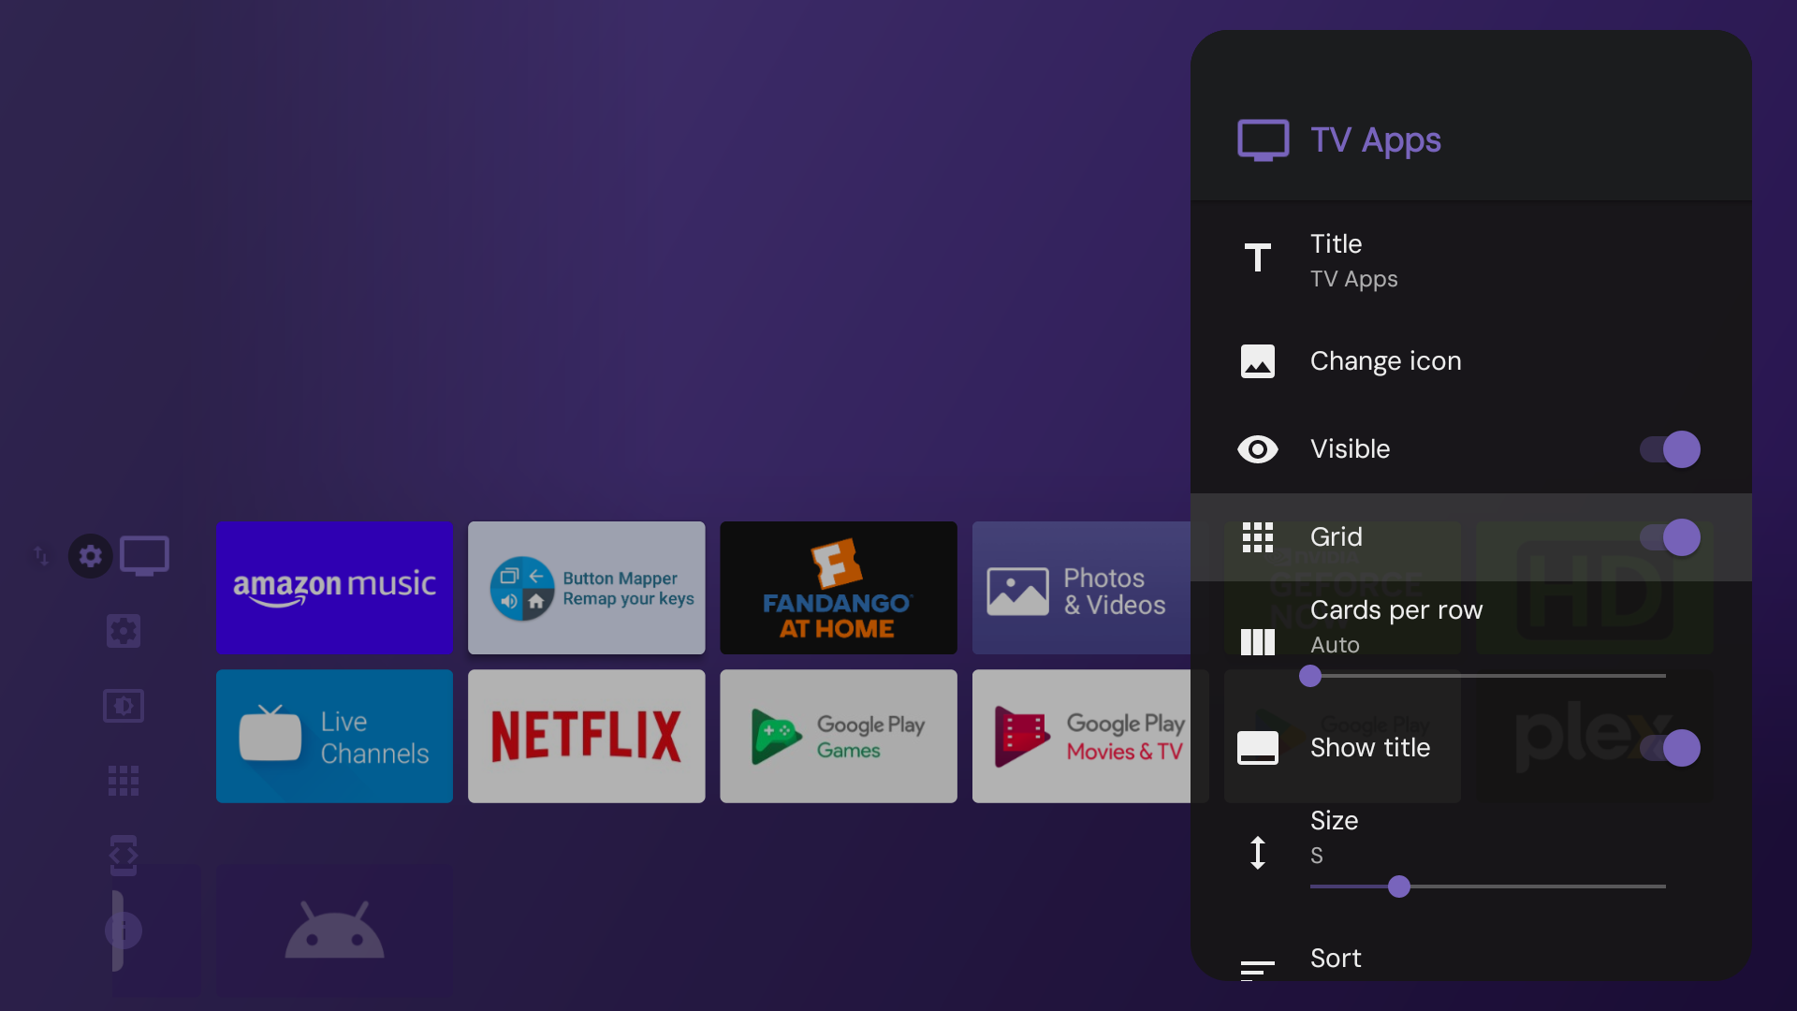Open Google Play Movies & TV card
Viewport: 1797px width, 1011px height.
tap(1081, 736)
